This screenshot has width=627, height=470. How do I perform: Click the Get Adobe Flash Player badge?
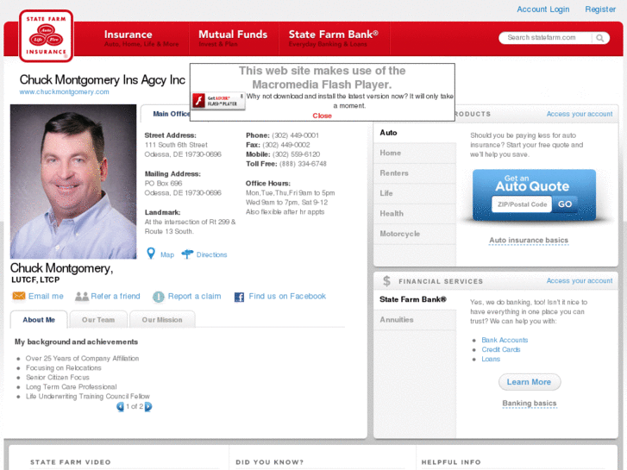(218, 101)
